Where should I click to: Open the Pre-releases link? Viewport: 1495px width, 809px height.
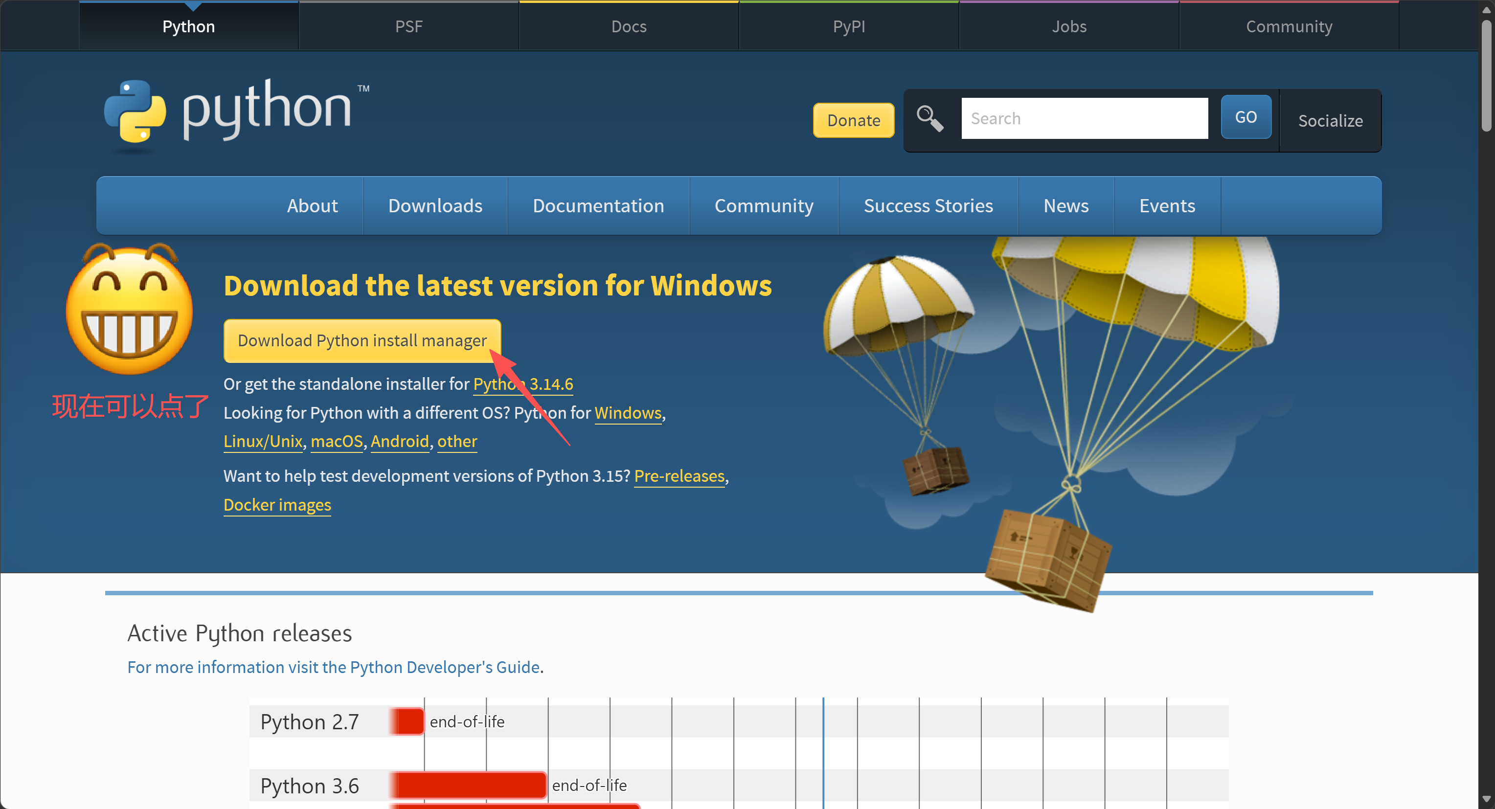point(680,476)
